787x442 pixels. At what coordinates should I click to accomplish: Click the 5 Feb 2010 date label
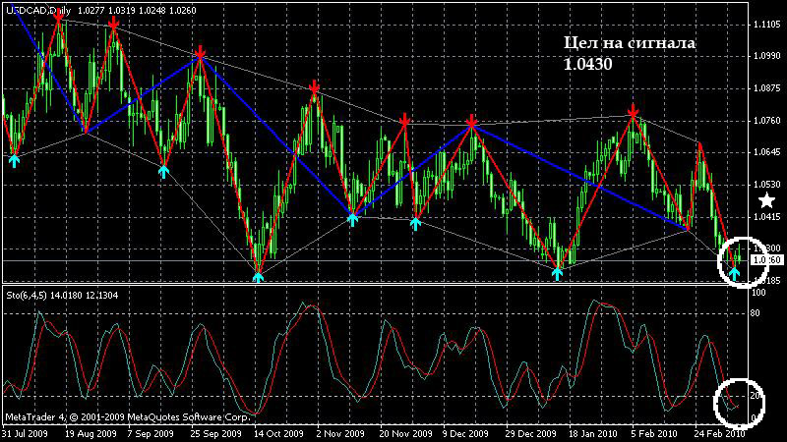[654, 433]
